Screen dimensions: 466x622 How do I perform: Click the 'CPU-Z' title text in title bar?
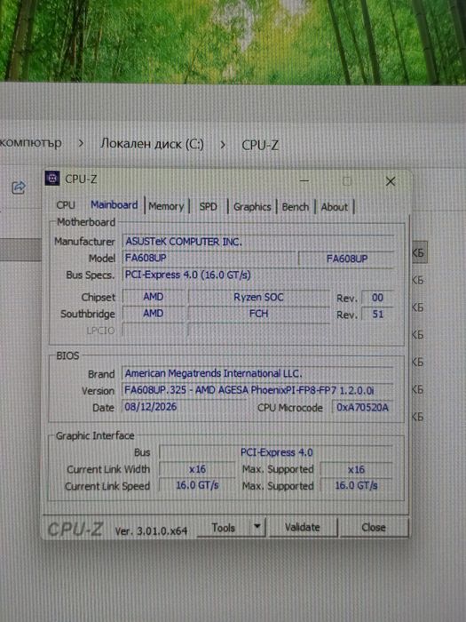81,179
